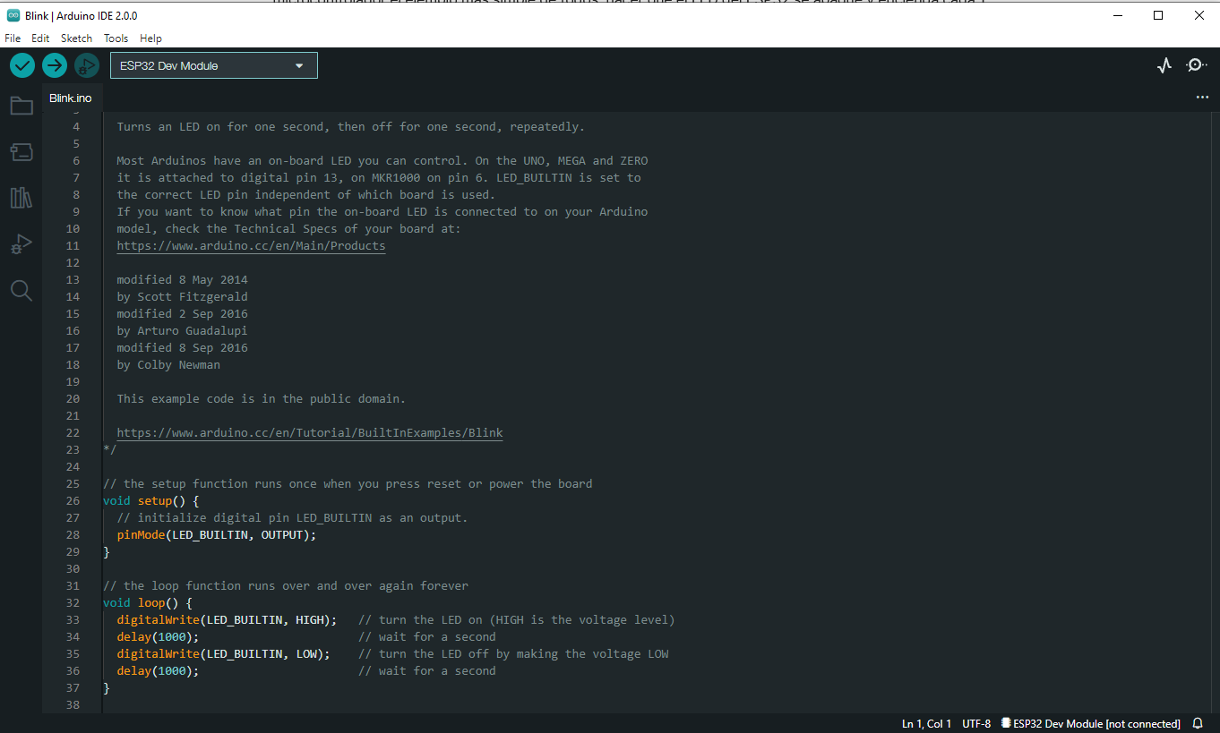Click 'delay(1000);' on line 36
Screen dimensions: 1220x733
tap(158, 670)
